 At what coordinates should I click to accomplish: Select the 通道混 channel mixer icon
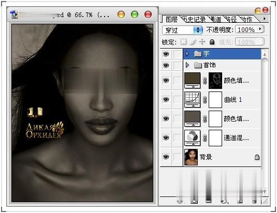(x=193, y=138)
